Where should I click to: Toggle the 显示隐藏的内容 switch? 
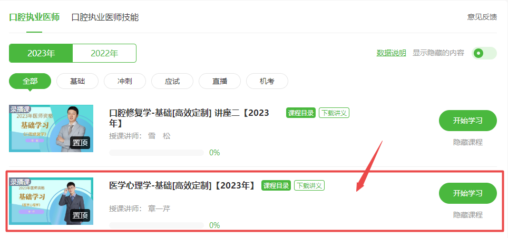[x=484, y=53]
